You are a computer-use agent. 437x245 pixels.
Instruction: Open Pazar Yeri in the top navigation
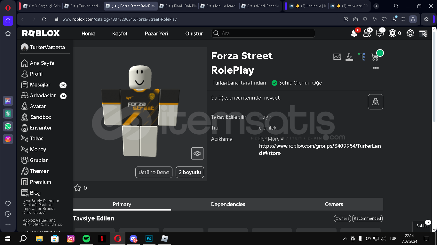(x=156, y=33)
